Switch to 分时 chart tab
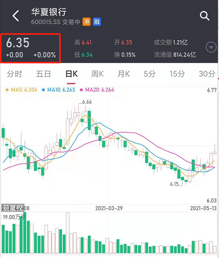The height and width of the screenshot is (258, 219). point(14,74)
